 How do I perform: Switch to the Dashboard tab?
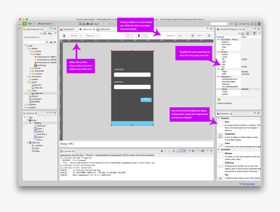68,29
